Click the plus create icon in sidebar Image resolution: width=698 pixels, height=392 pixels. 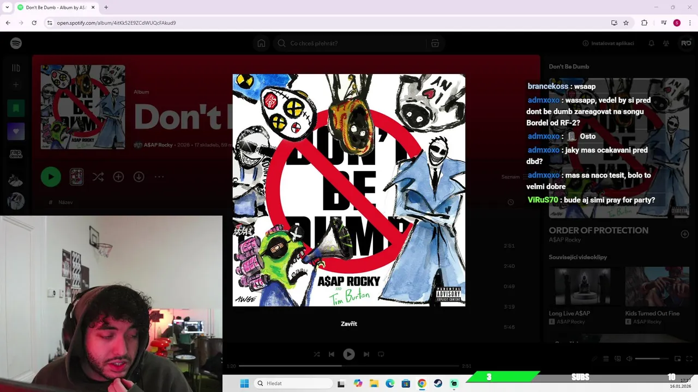pos(16,84)
